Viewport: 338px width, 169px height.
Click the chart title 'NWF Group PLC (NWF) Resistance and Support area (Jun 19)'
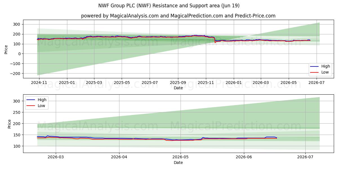pyautogui.click(x=169, y=6)
